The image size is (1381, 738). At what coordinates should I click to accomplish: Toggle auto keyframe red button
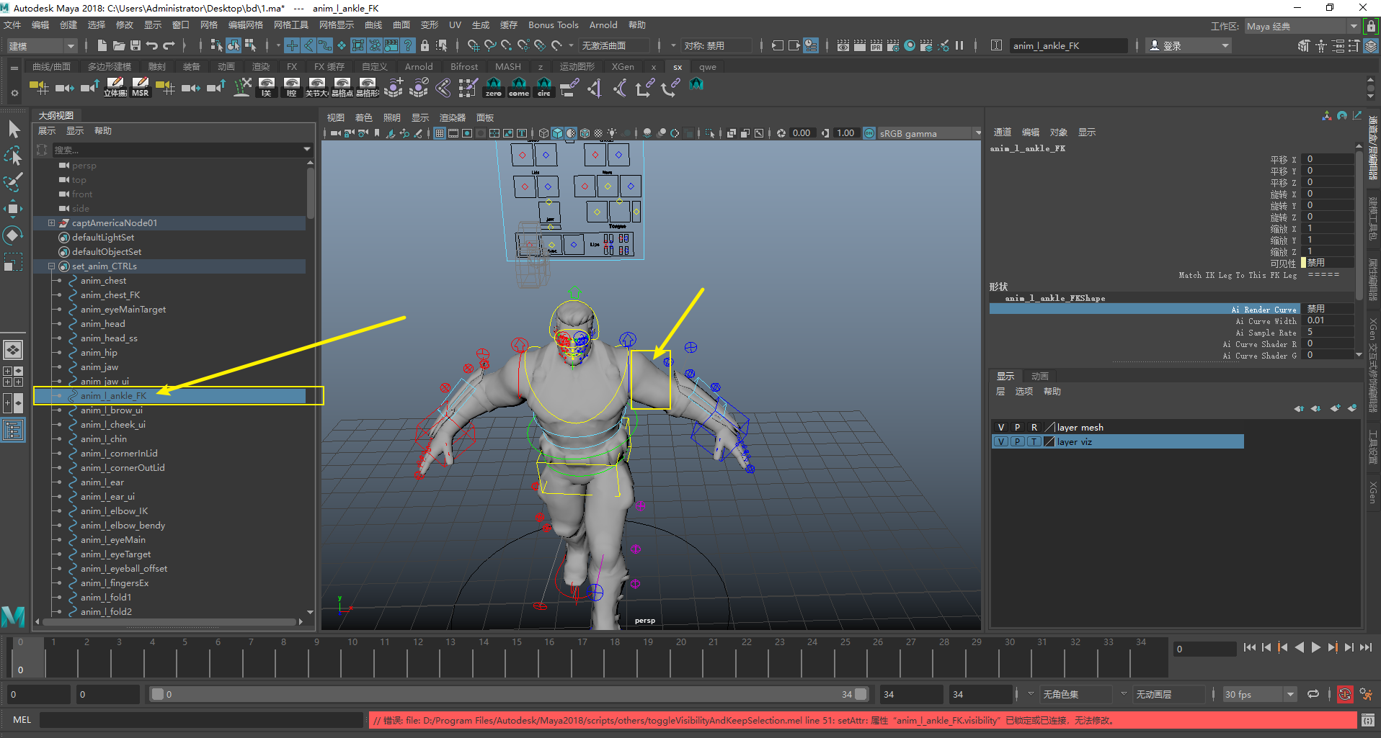[x=1345, y=694]
